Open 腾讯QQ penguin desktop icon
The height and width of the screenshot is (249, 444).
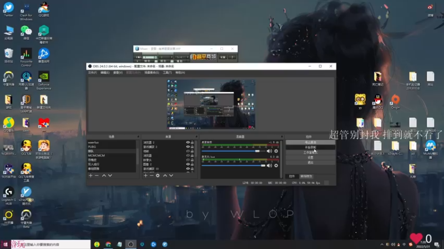pyautogui.click(x=378, y=102)
